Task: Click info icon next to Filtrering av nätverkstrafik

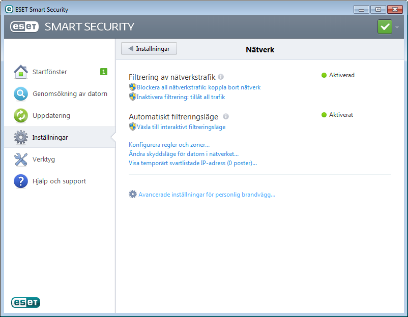Action: [221, 77]
